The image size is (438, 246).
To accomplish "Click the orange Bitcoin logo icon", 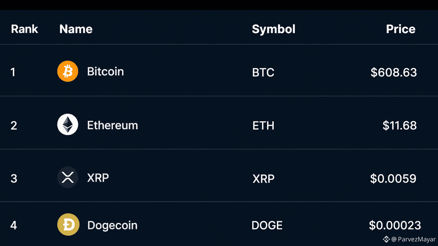I will coord(68,71).
